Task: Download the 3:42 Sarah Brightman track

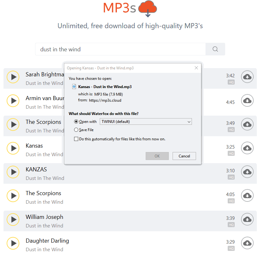Action: pos(247,77)
